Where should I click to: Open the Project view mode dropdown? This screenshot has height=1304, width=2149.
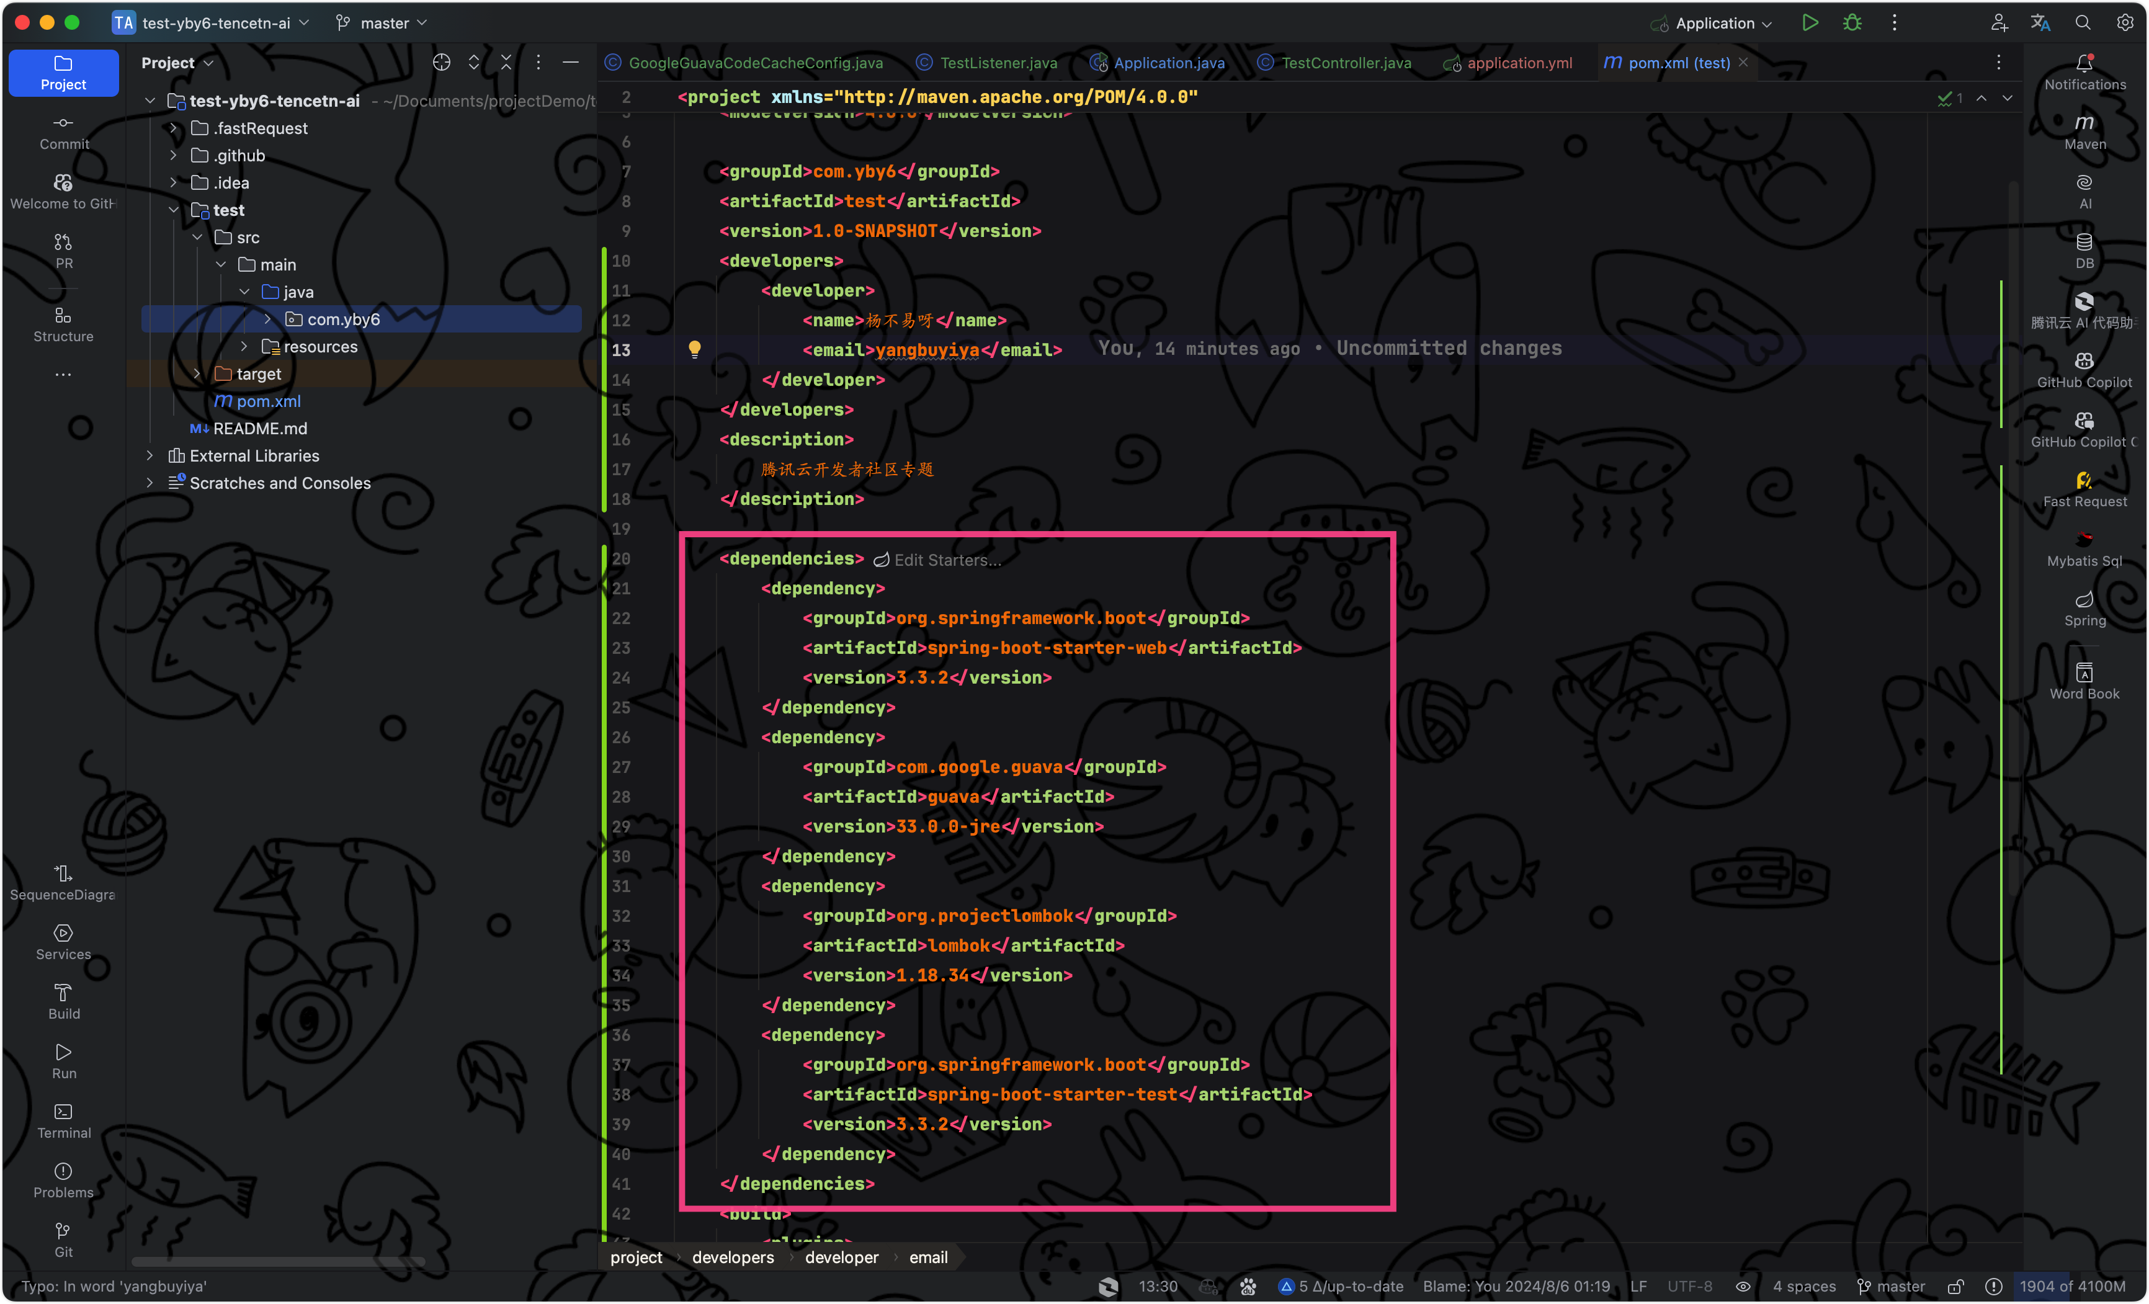pos(177,63)
